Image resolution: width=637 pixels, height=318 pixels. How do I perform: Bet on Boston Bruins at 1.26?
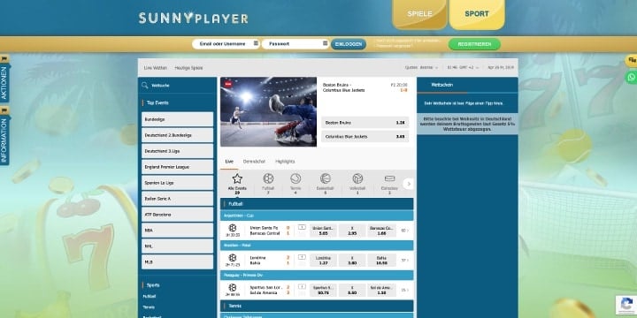tap(365, 123)
